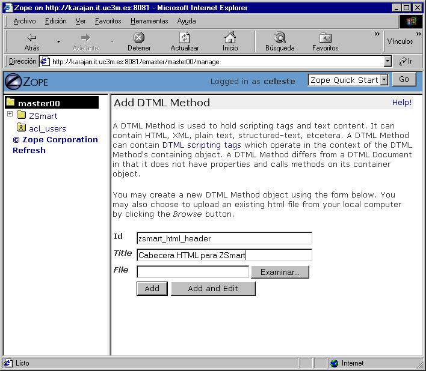Click the acl_users user folder icon
The height and width of the screenshot is (371, 426).
(x=21, y=127)
